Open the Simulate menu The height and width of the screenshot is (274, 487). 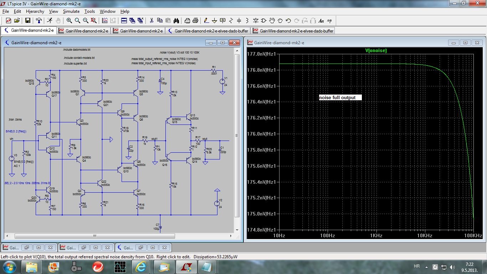coord(71,11)
